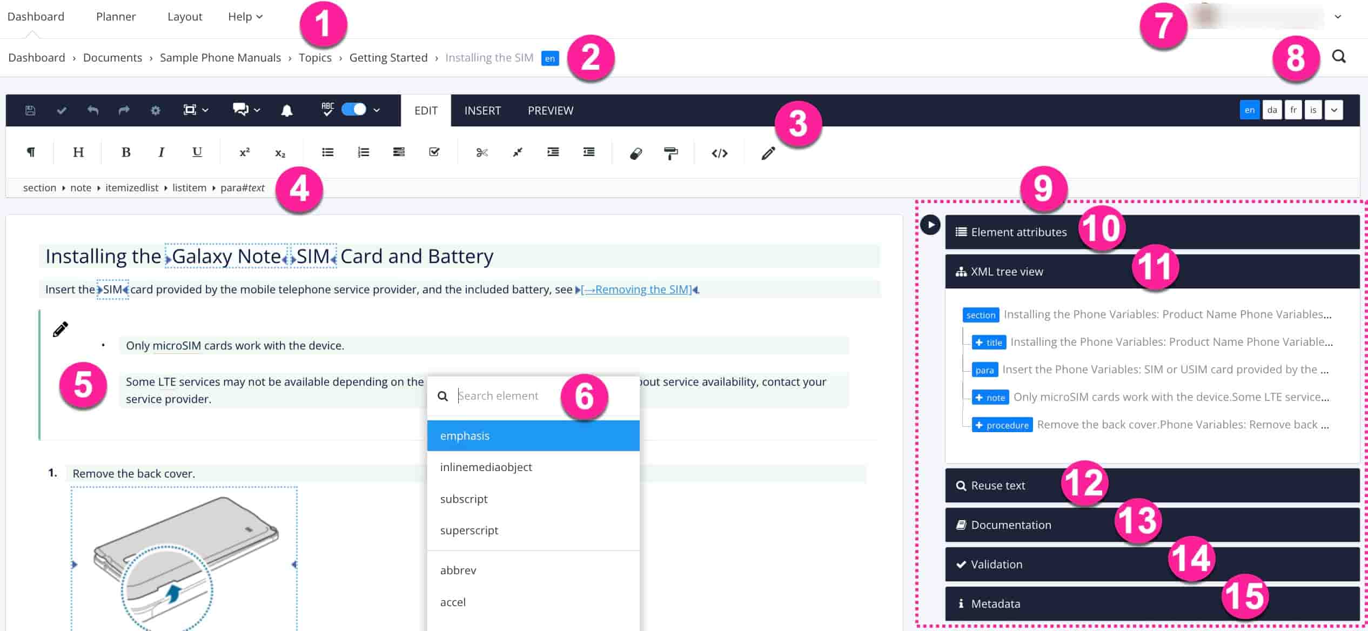Open the Planner menu
Viewport: 1368px width, 631px height.
click(x=116, y=16)
